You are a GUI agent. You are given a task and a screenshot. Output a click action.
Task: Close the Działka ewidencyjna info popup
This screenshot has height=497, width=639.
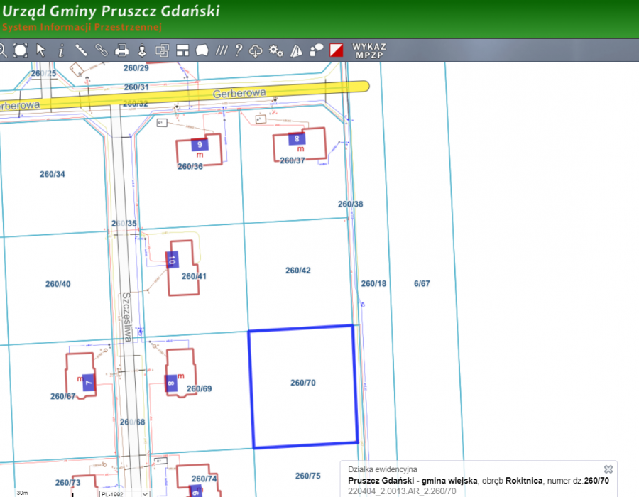[608, 469]
